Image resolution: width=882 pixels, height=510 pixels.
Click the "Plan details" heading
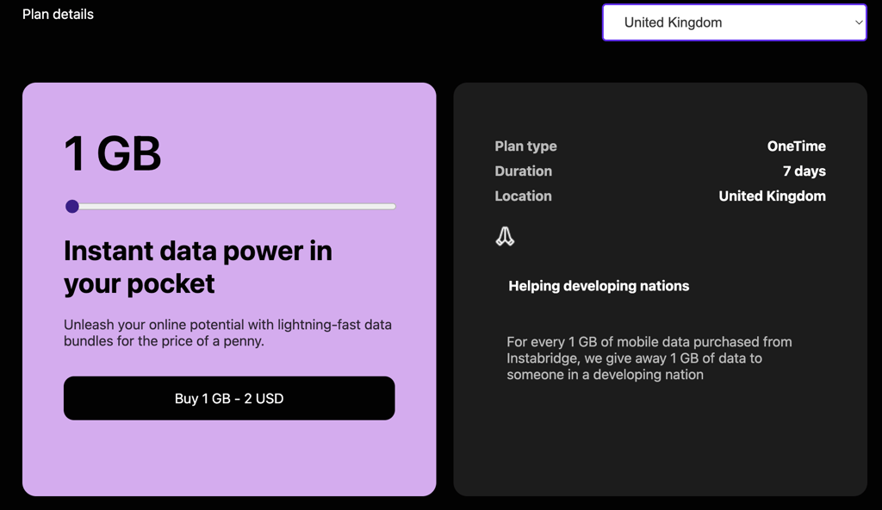click(x=58, y=14)
